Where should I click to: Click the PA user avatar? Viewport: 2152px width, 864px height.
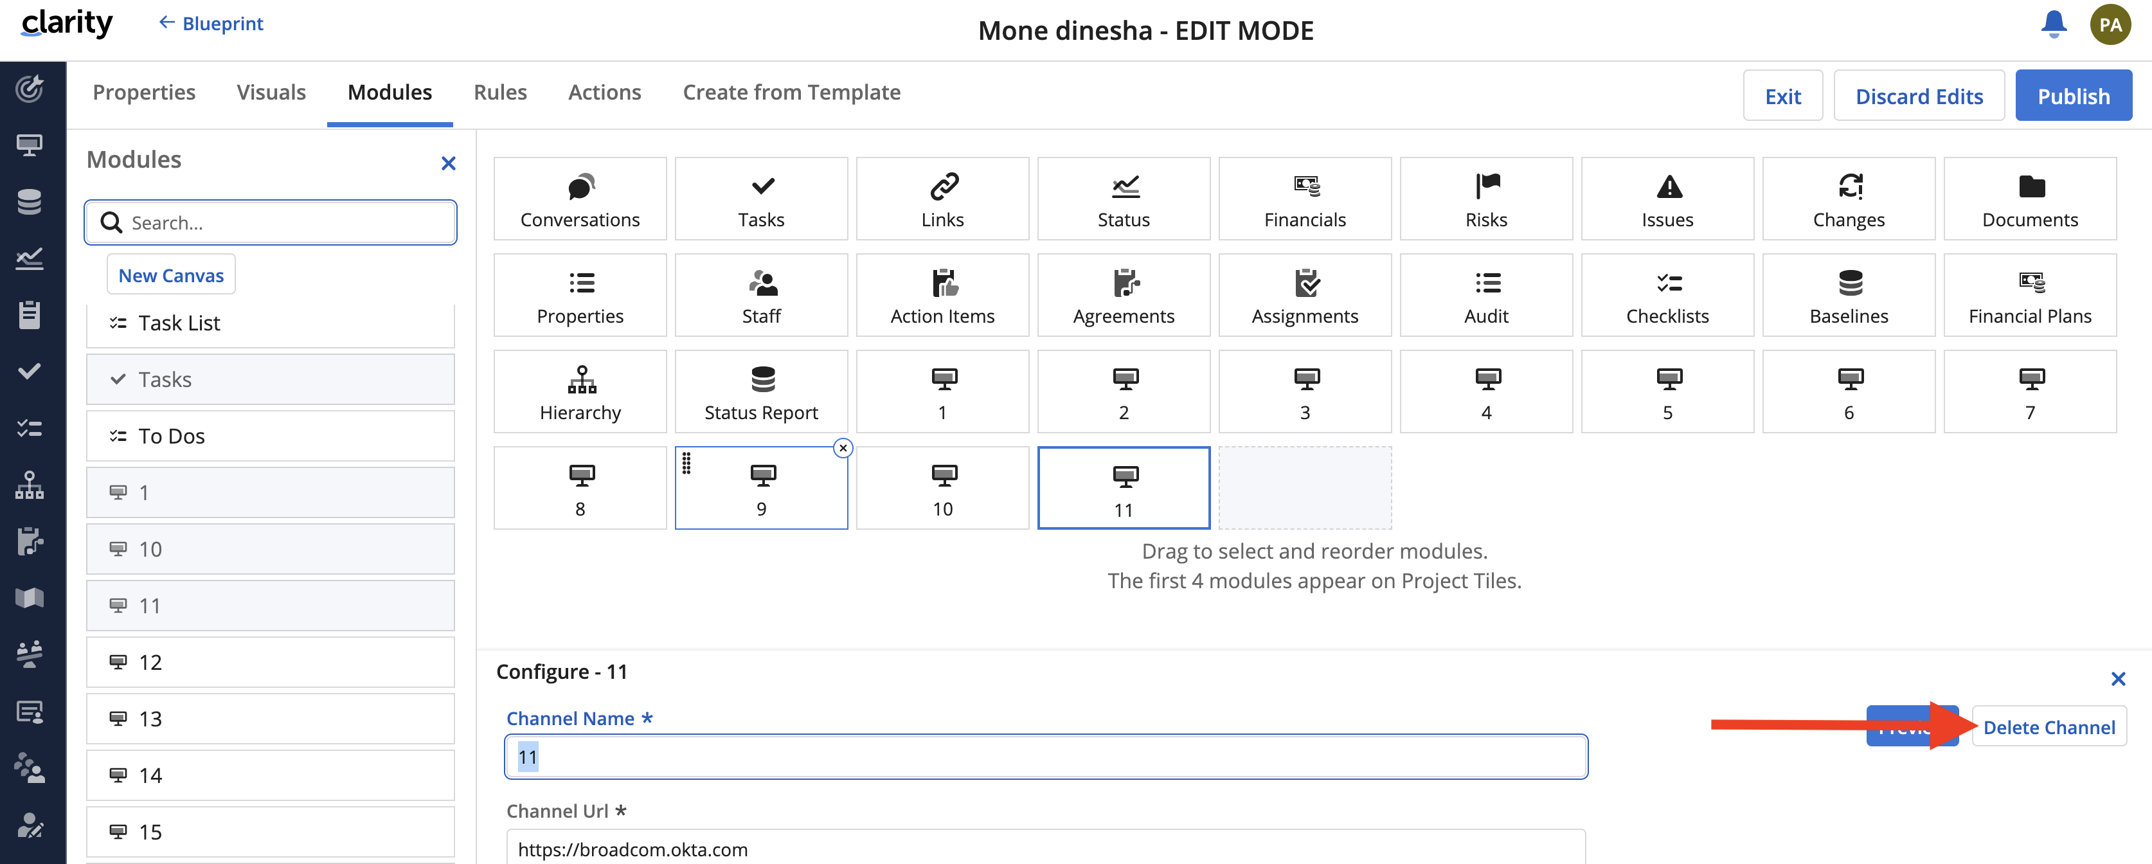pos(2110,24)
